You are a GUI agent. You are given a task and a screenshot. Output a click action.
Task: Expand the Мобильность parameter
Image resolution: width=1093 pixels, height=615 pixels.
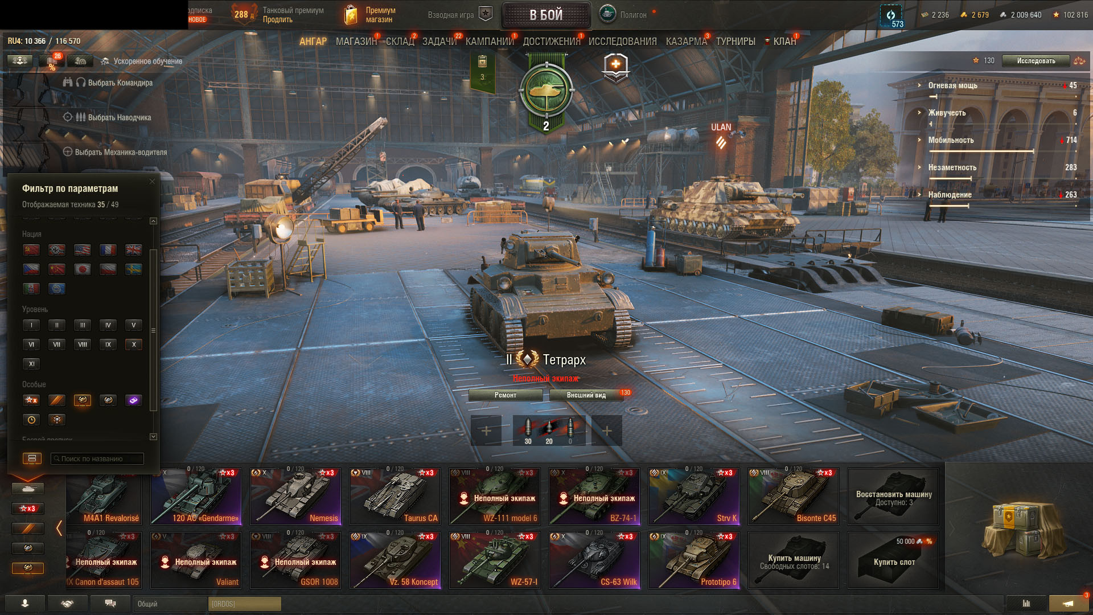pyautogui.click(x=951, y=140)
